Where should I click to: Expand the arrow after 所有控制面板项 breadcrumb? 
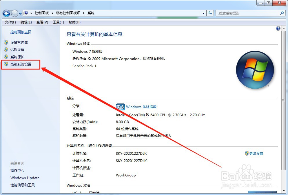click(84, 13)
